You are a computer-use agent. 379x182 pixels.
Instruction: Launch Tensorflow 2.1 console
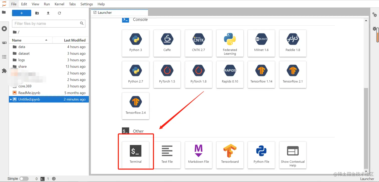293,74
